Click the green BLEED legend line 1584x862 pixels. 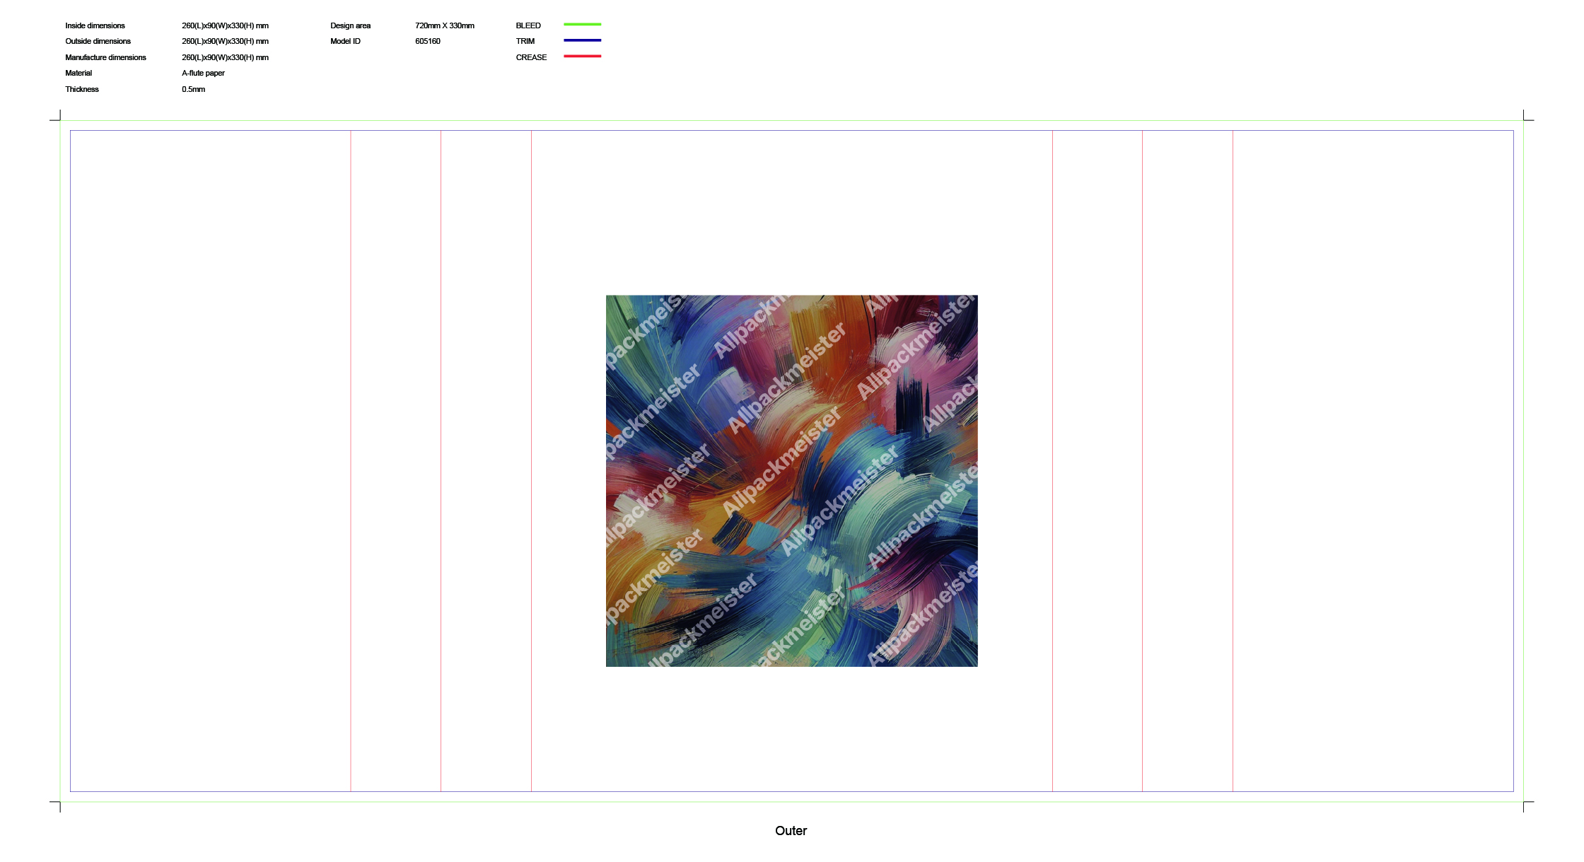click(582, 25)
